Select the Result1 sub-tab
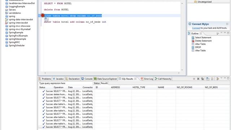Viewport: 231px width, 130px height. 104,83
